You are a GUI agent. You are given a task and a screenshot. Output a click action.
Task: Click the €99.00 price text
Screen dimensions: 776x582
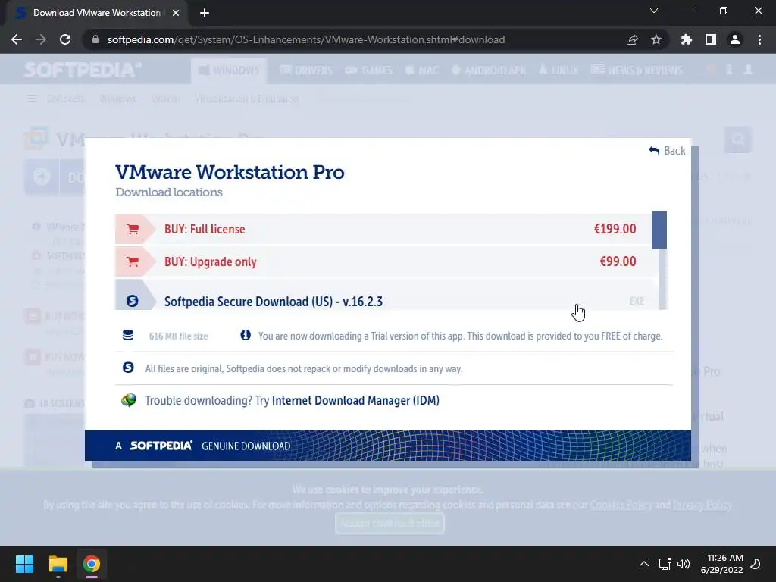(618, 261)
